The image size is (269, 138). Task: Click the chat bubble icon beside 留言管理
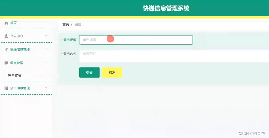click(6, 63)
